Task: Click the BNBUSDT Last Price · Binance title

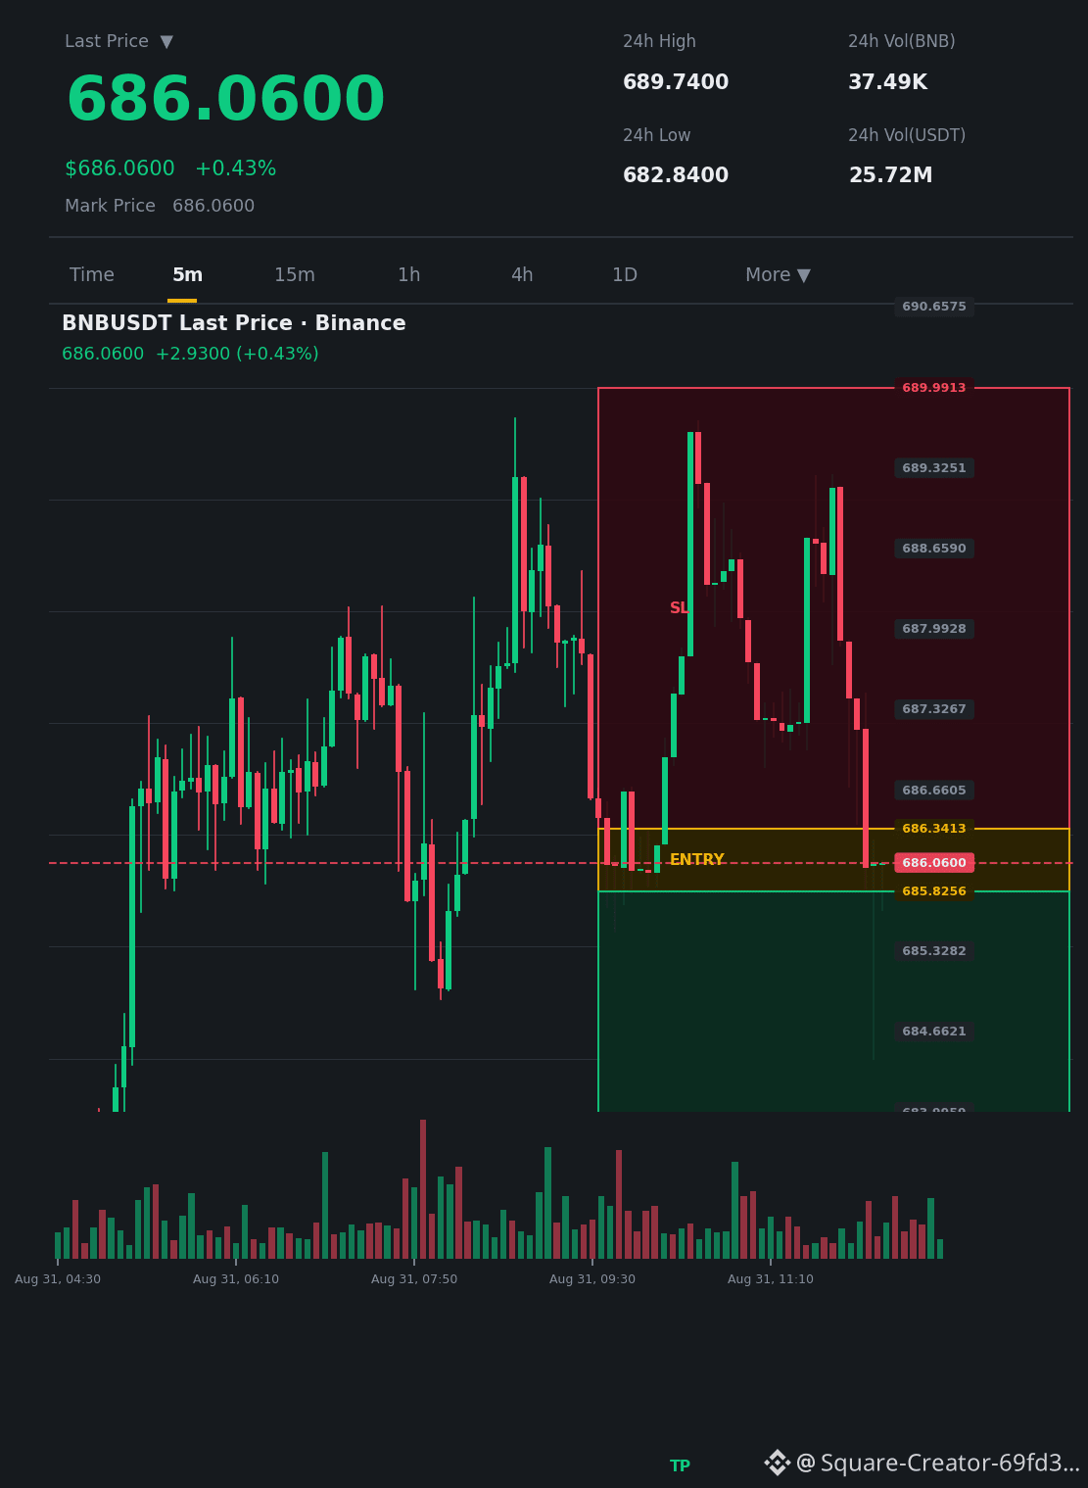Action: coord(233,323)
